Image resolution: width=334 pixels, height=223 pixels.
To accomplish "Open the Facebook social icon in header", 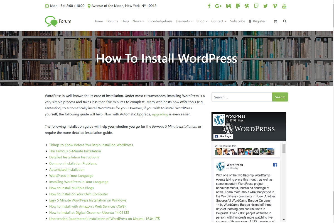I will pos(209,6).
